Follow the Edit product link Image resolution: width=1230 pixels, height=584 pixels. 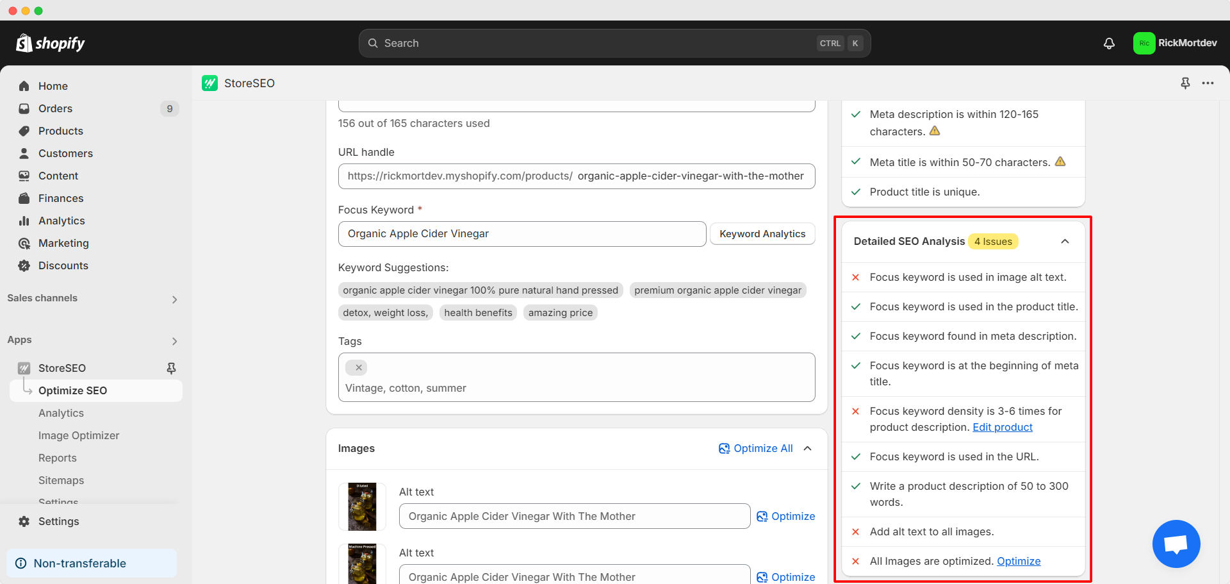click(x=1003, y=428)
